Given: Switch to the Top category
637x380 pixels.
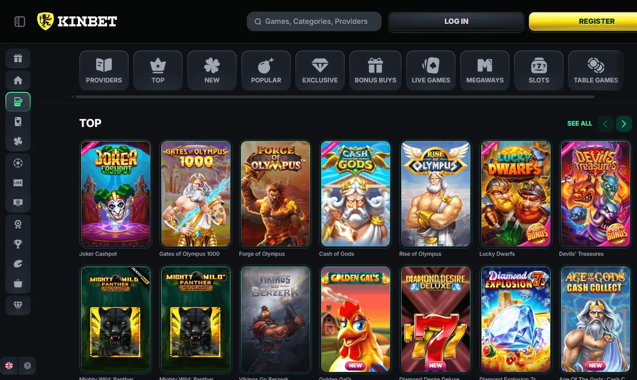Looking at the screenshot, I should tap(158, 71).
